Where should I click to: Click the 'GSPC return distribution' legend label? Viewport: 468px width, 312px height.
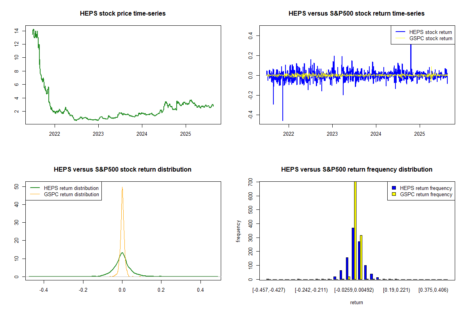pos(71,194)
